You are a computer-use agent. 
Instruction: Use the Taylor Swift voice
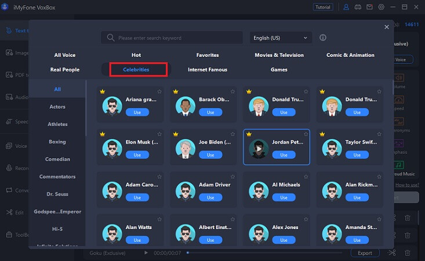[x=357, y=155]
